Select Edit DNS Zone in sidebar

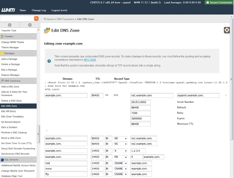[18, 106]
